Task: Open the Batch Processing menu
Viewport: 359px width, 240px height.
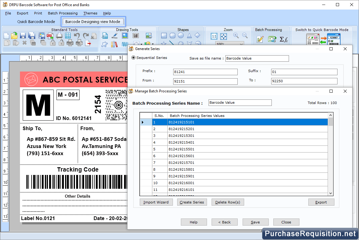Action: tap(63, 13)
